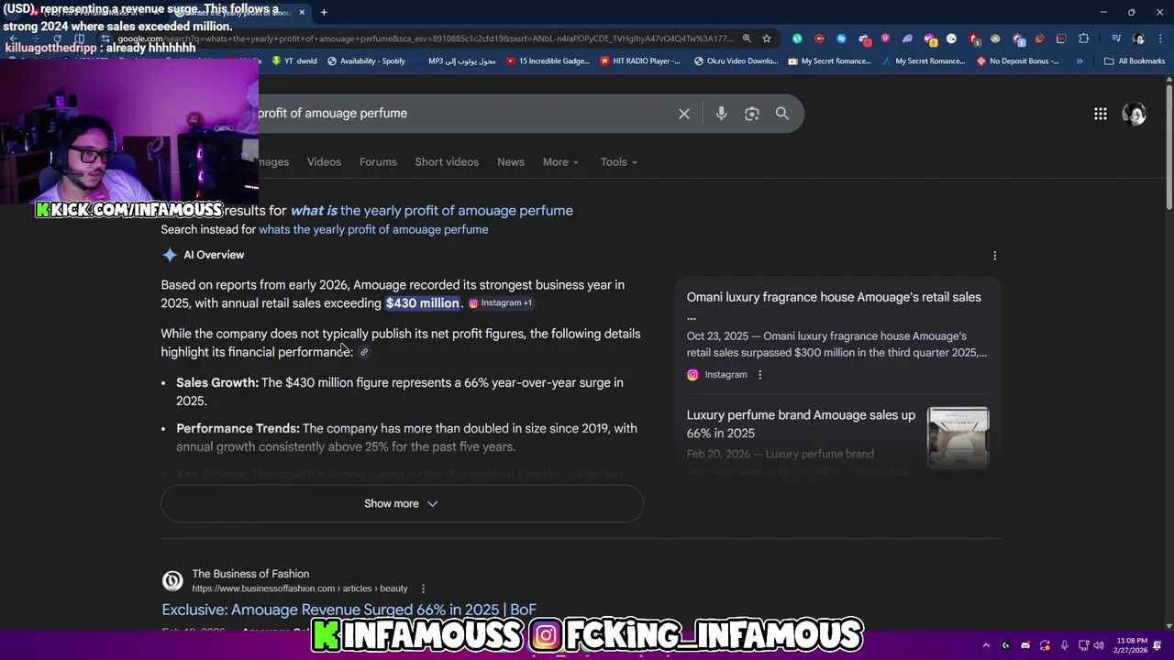1174x660 pixels.
Task: Open AI Overview three-dot options
Action: [x=995, y=256]
